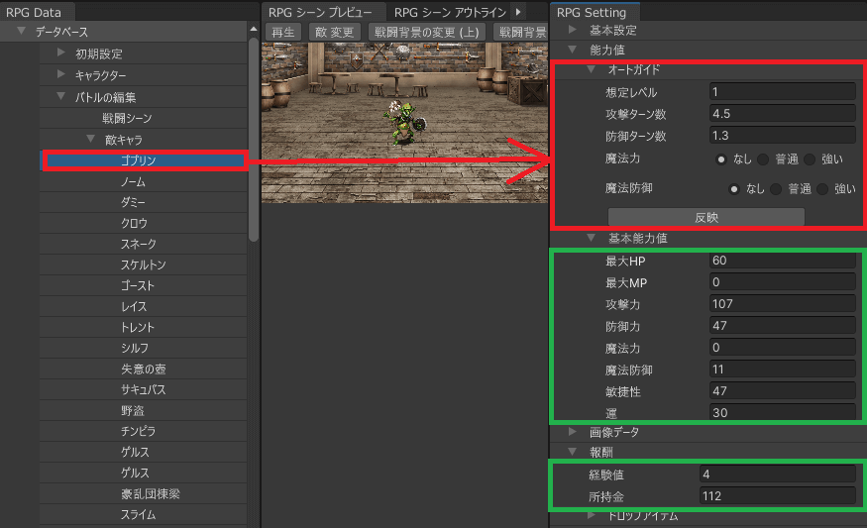
Task: Switch to RPG シーン アウトライン tab
Action: pyautogui.click(x=450, y=12)
